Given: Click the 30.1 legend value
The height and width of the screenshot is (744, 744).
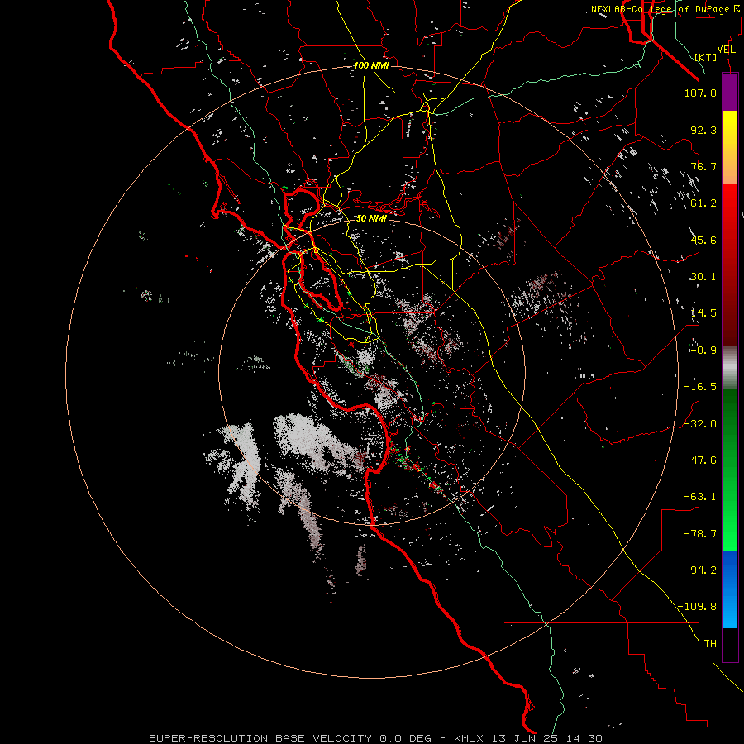Looking at the screenshot, I should pyautogui.click(x=703, y=277).
